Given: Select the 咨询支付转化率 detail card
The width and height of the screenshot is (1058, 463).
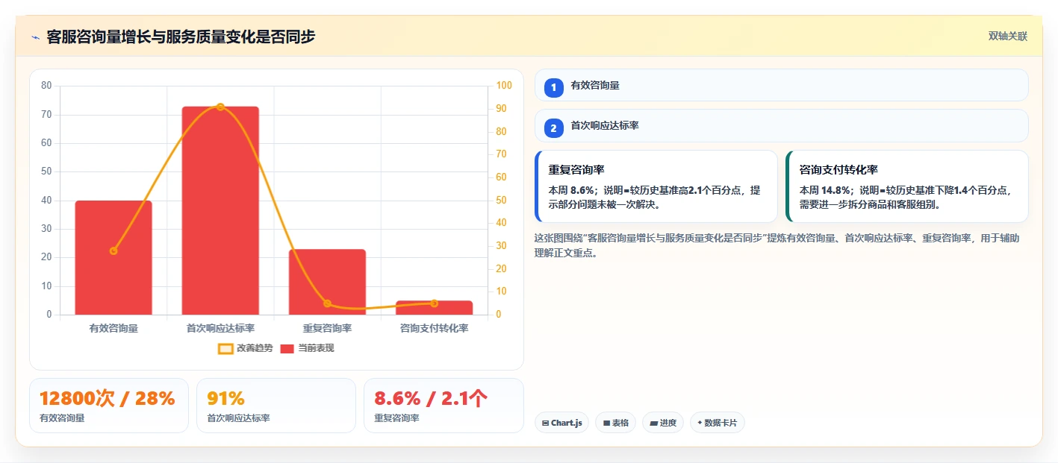Looking at the screenshot, I should (907, 186).
